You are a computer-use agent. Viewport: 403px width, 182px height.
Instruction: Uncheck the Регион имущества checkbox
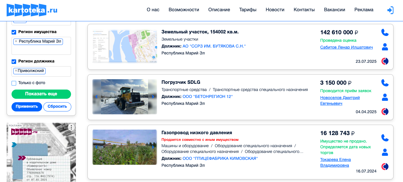pyautogui.click(x=14, y=32)
